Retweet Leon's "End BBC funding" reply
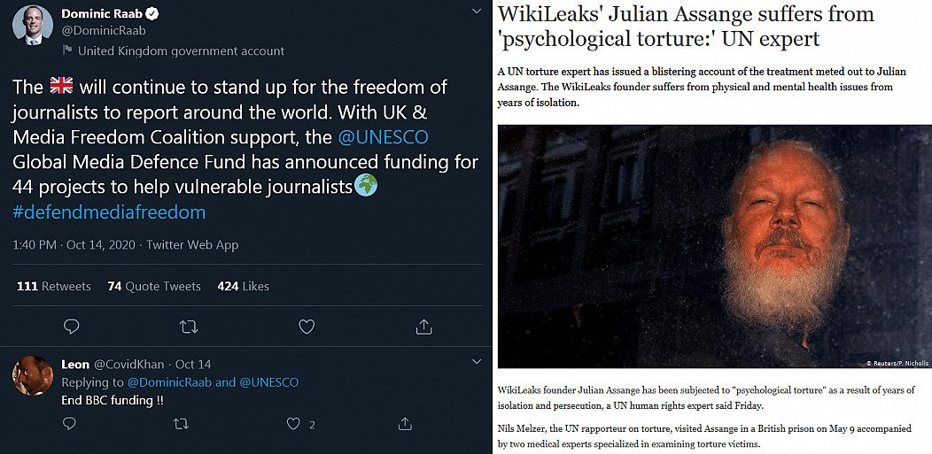Screen dimensions: 932x454 (181, 424)
